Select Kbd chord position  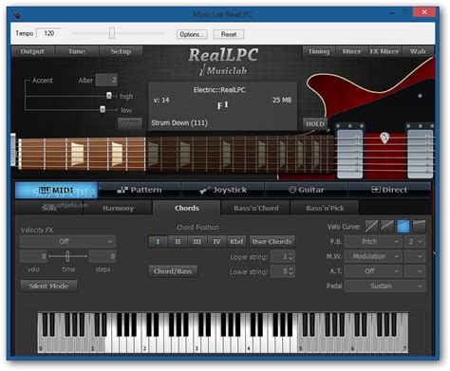pyautogui.click(x=236, y=241)
